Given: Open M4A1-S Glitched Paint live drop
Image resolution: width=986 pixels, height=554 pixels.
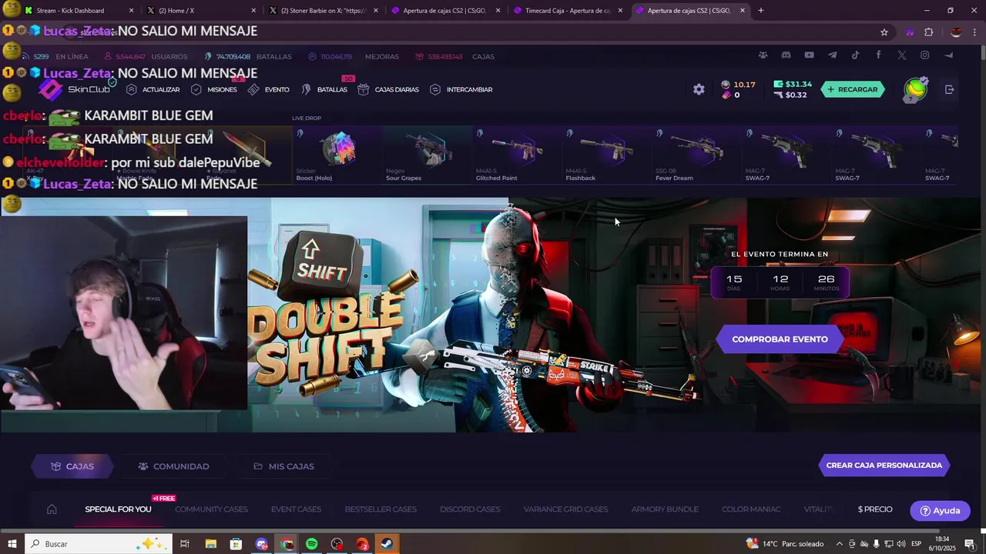Looking at the screenshot, I should [x=517, y=155].
